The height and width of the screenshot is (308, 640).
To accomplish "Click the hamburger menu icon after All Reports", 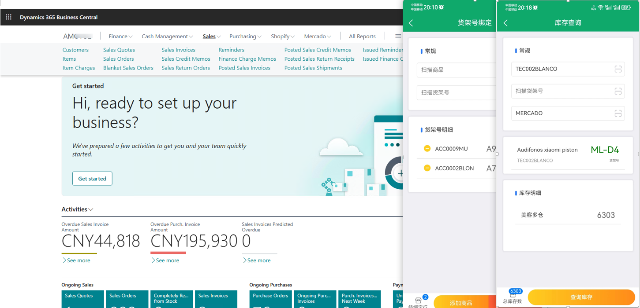I will coord(398,36).
